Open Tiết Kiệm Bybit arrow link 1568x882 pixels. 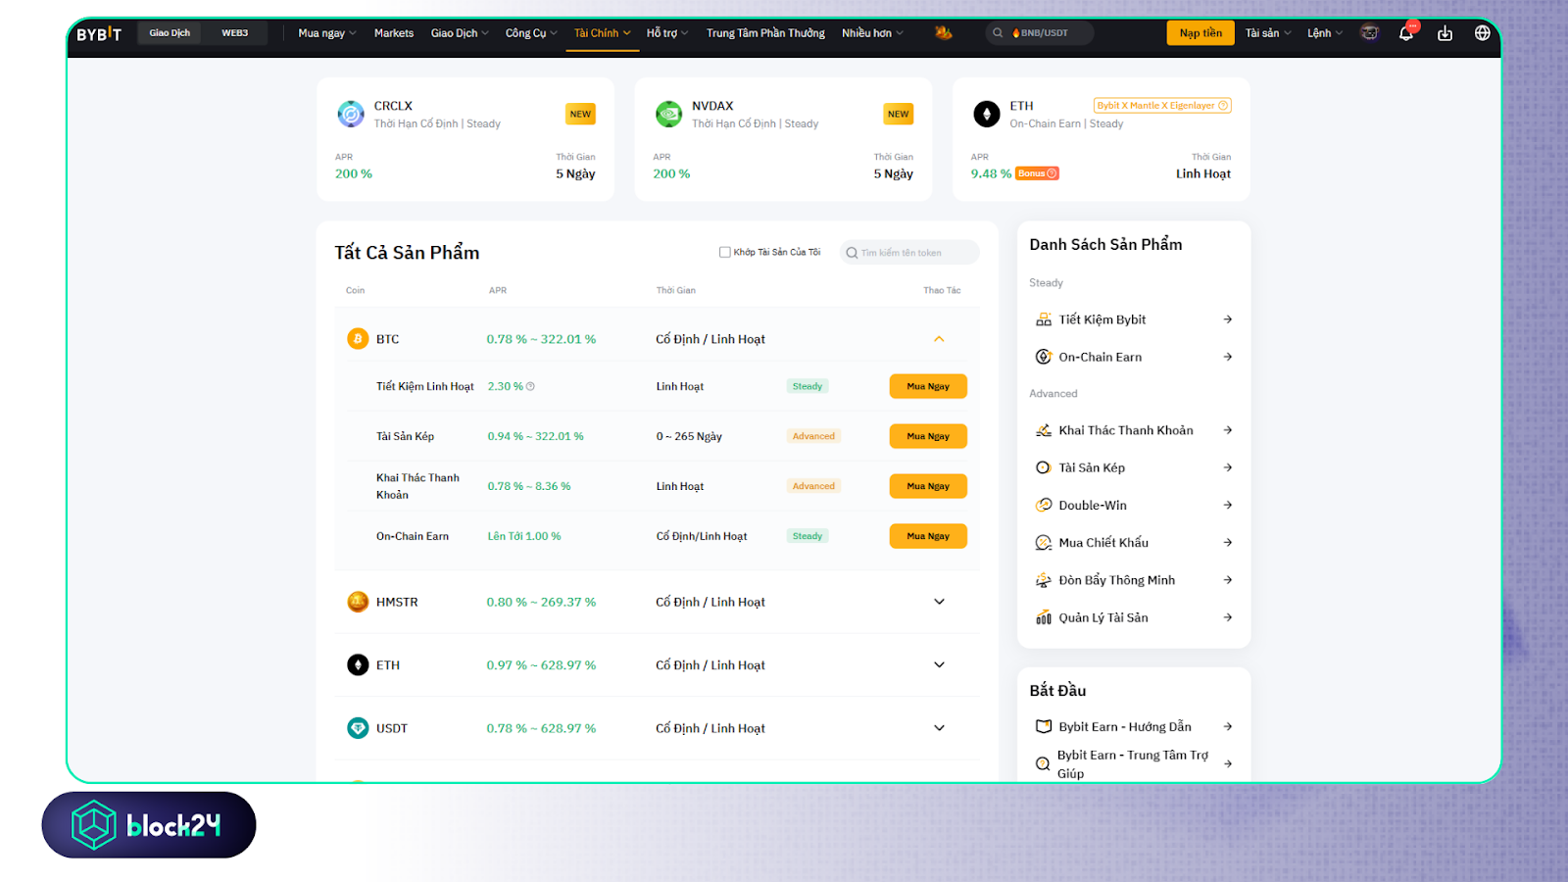[x=1228, y=319]
